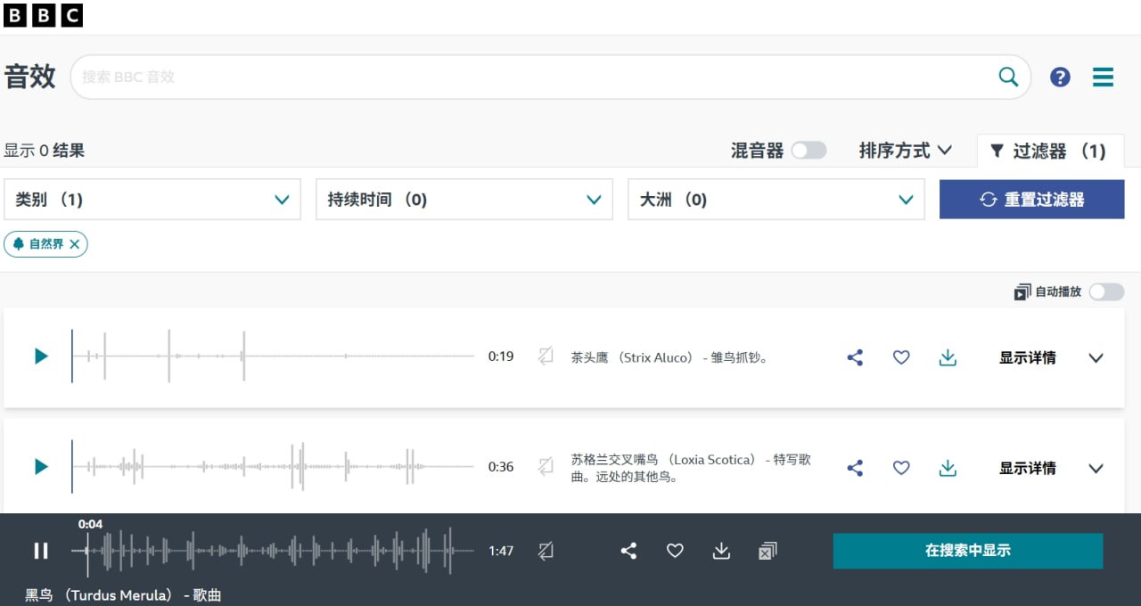Click the 在搜索中显示 button
1141x606 pixels.
(x=967, y=551)
